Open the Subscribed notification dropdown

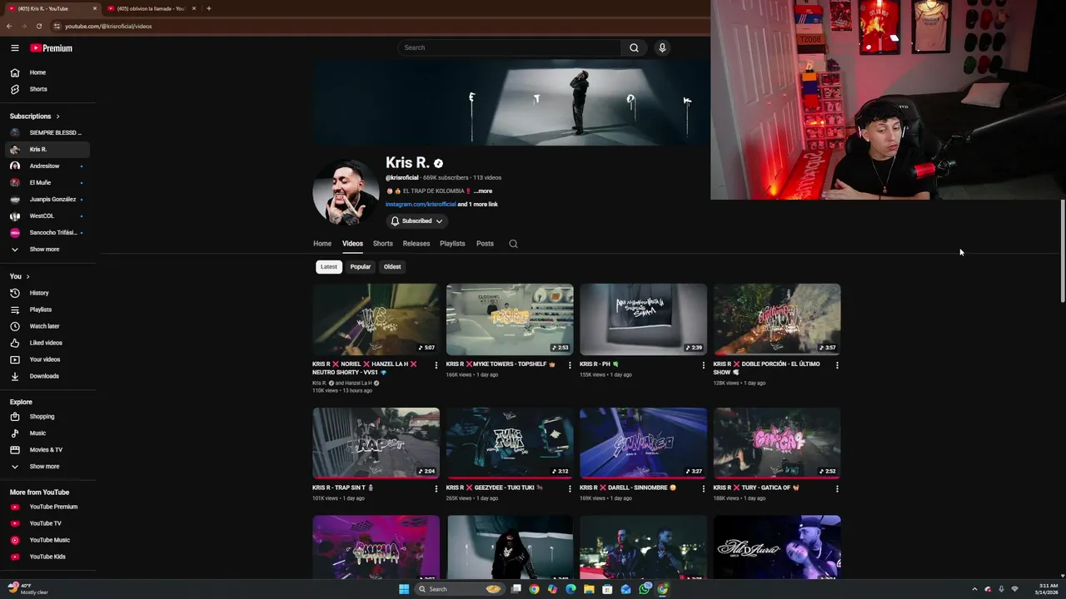tap(417, 221)
